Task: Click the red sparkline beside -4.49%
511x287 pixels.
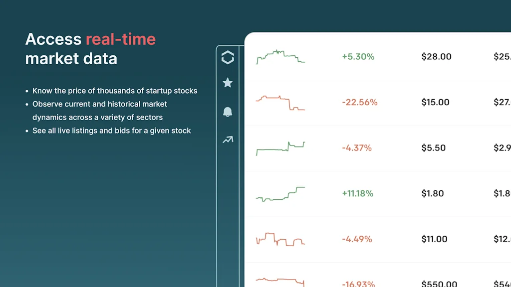Action: coord(280,239)
